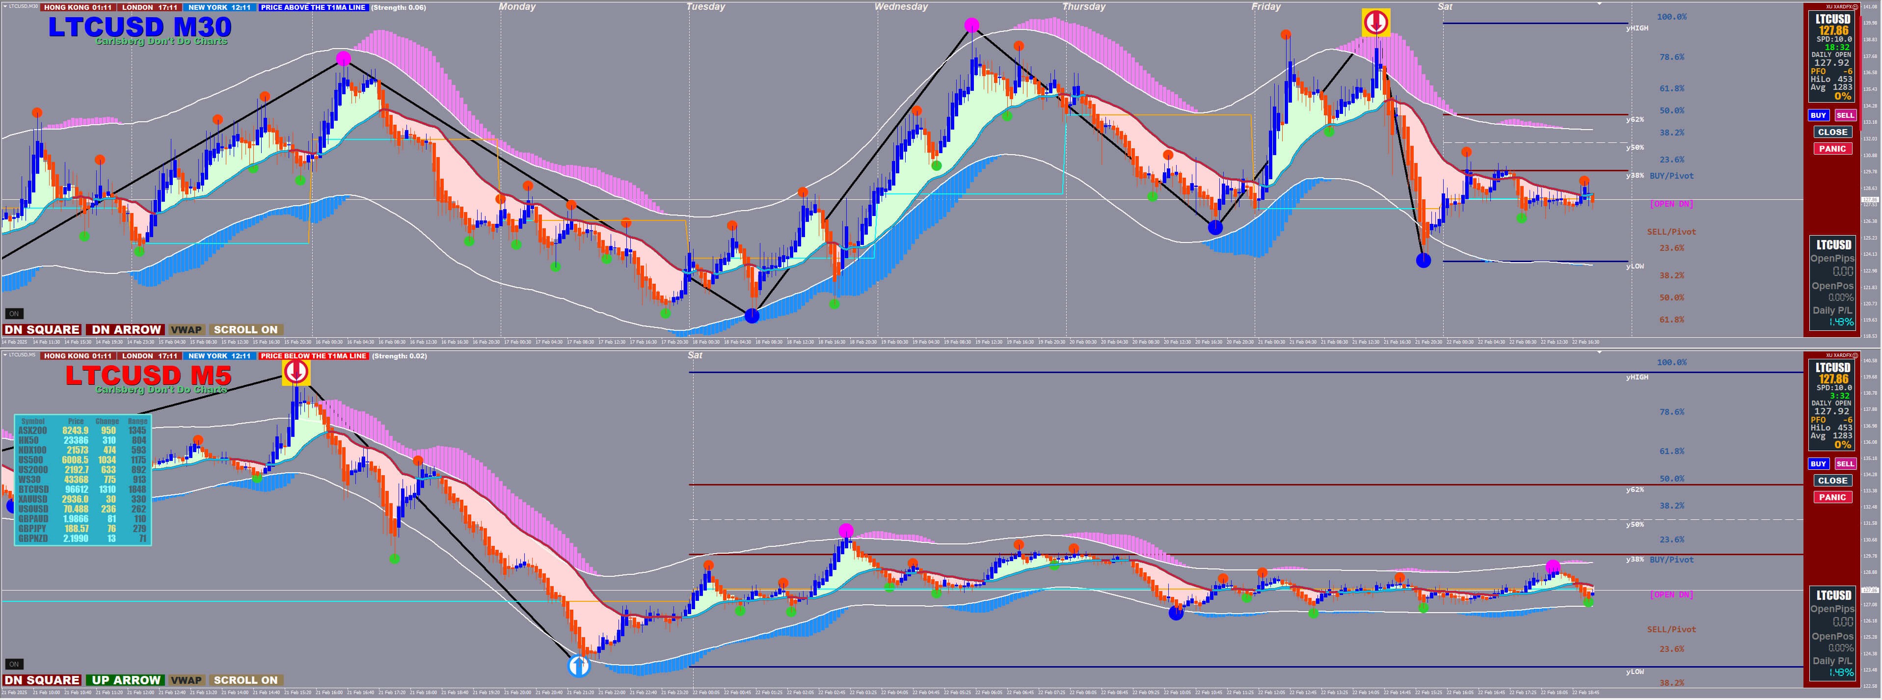Toggle VWAP on the M5 chart
Image resolution: width=1882 pixels, height=700 pixels.
click(187, 680)
